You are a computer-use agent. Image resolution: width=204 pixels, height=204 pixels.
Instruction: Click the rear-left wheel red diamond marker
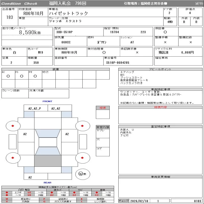[13, 158]
